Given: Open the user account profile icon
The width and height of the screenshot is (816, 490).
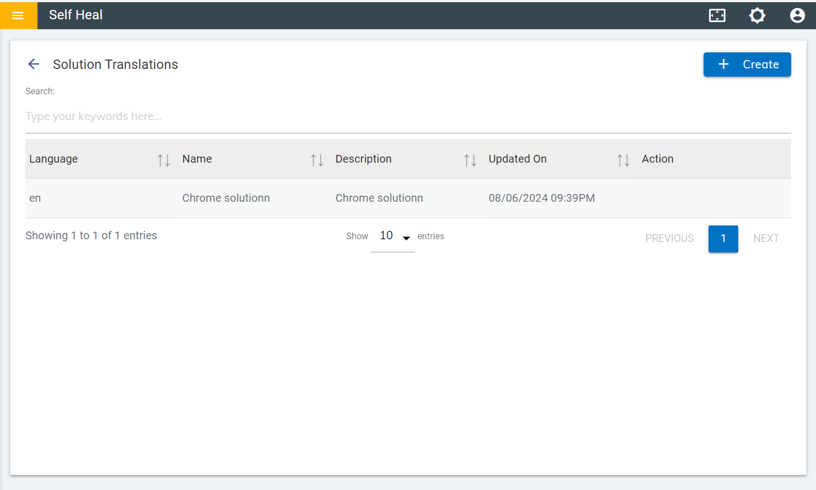Looking at the screenshot, I should (797, 15).
